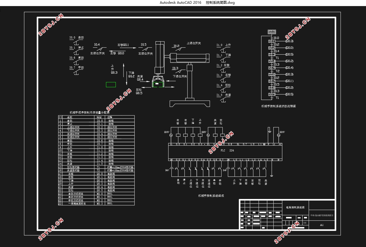Pick the S0.4 step box in flowchart

tap(272, 61)
